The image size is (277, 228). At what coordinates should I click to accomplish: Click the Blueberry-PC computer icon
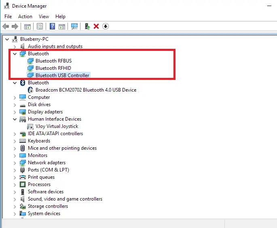[x=15, y=39]
